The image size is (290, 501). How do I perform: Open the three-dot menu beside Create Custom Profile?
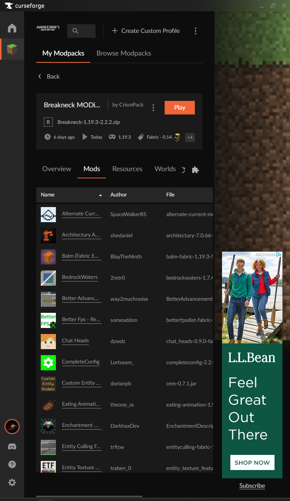(195, 31)
